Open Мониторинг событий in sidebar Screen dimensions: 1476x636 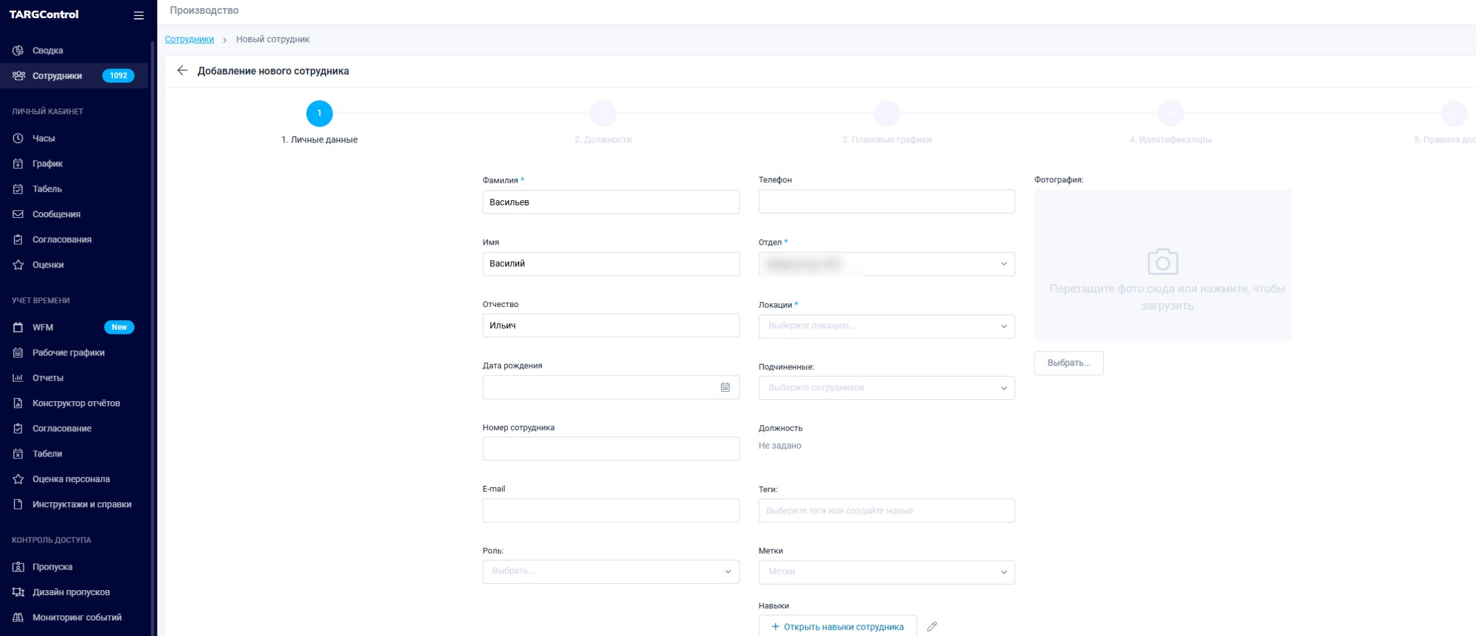click(x=77, y=617)
